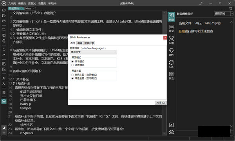Decrease font size with A- icon

4,78
